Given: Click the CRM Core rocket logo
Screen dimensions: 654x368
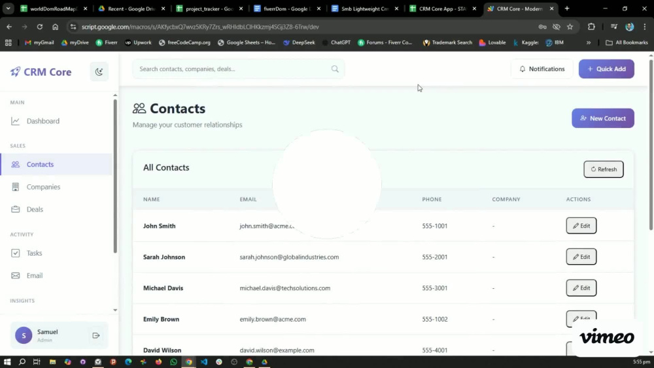Looking at the screenshot, I should tap(16, 72).
